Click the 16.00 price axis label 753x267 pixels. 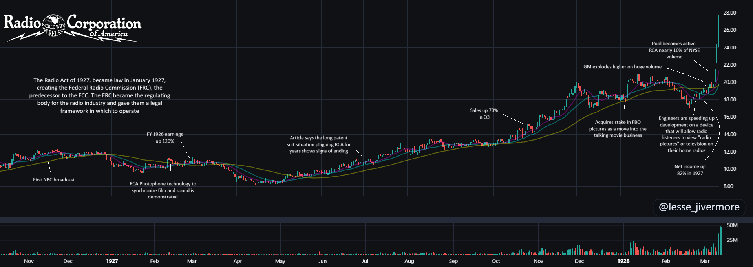click(x=729, y=117)
